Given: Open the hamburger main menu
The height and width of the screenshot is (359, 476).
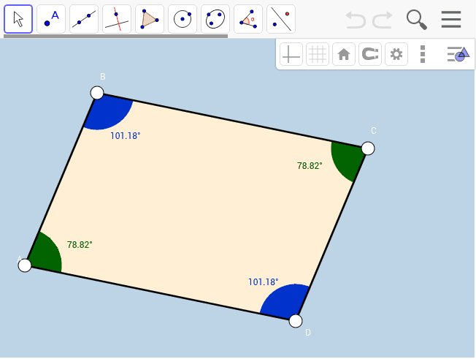Looking at the screenshot, I should 451,20.
